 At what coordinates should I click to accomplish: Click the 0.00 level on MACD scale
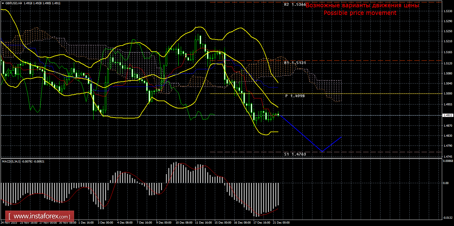click(x=445, y=183)
